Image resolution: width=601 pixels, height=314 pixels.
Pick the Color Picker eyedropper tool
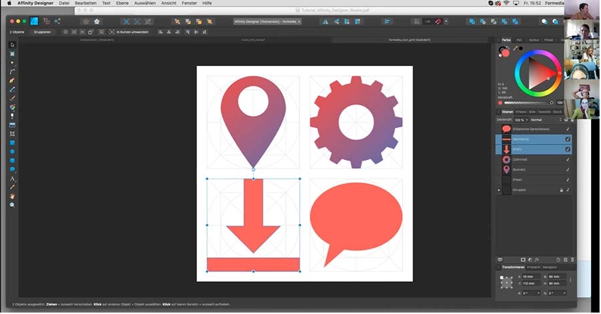pos(12,187)
